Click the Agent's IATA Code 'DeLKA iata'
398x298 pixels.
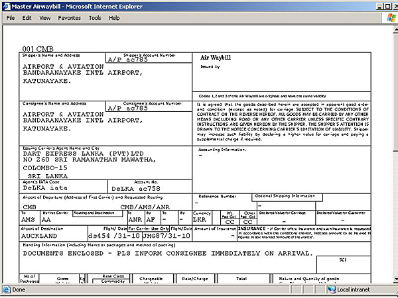(x=45, y=188)
